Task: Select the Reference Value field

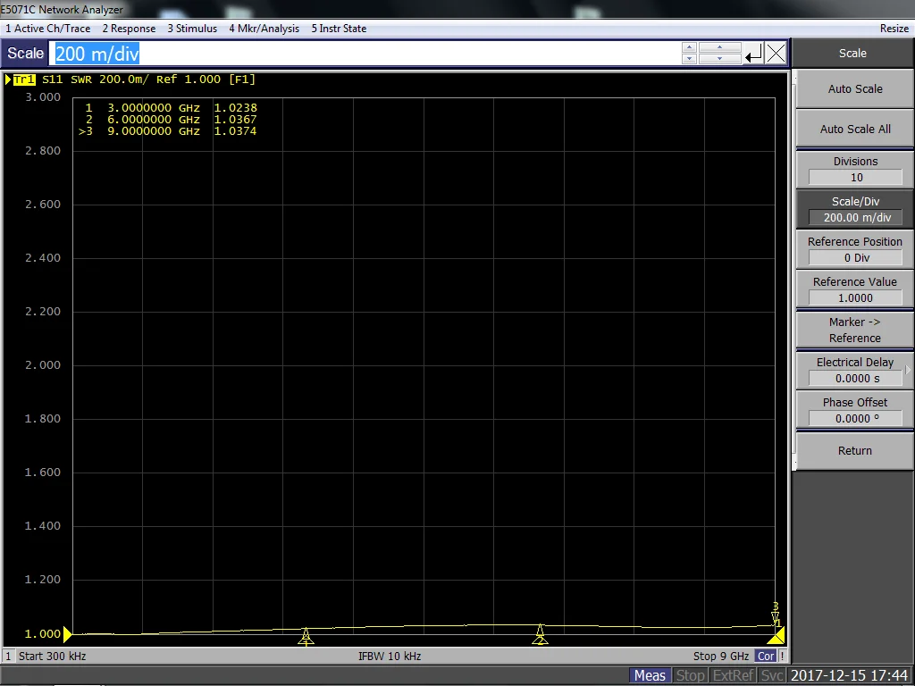Action: [x=854, y=298]
